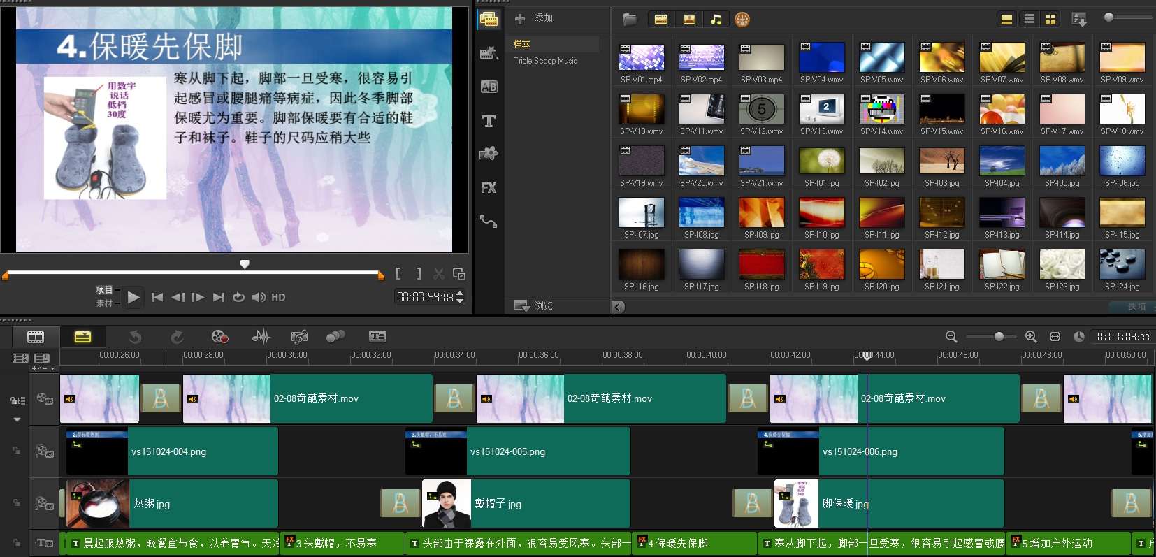Adjust the timeline zoom slider
The height and width of the screenshot is (557, 1156).
coord(999,337)
